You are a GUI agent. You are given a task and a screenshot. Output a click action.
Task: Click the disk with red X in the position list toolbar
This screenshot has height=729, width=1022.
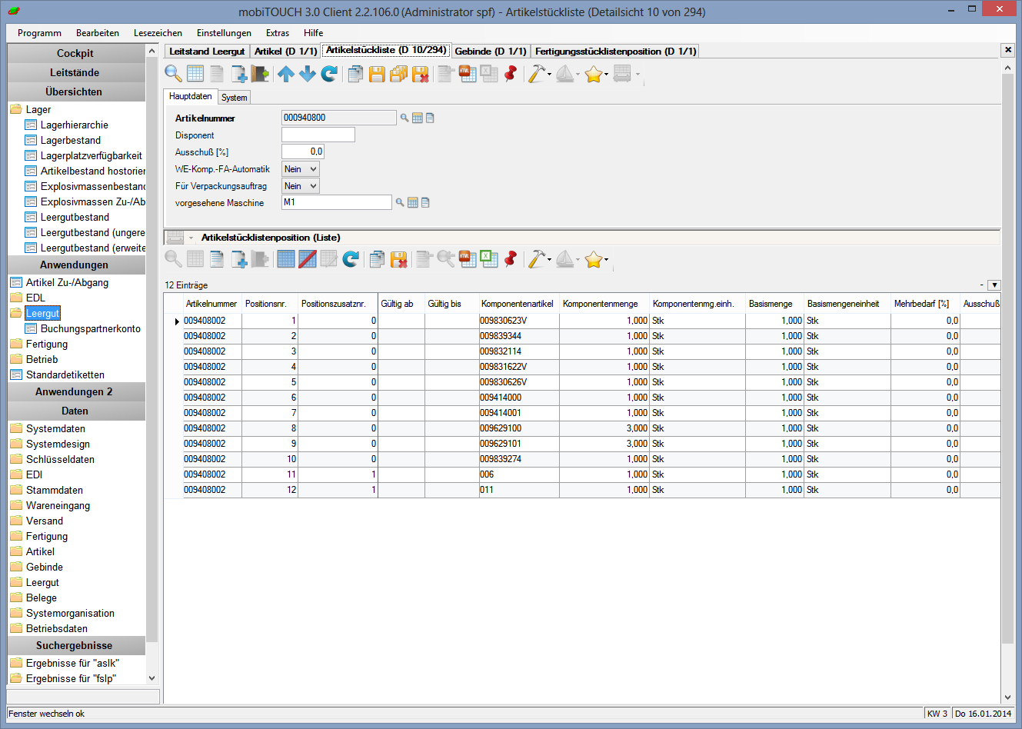point(398,259)
